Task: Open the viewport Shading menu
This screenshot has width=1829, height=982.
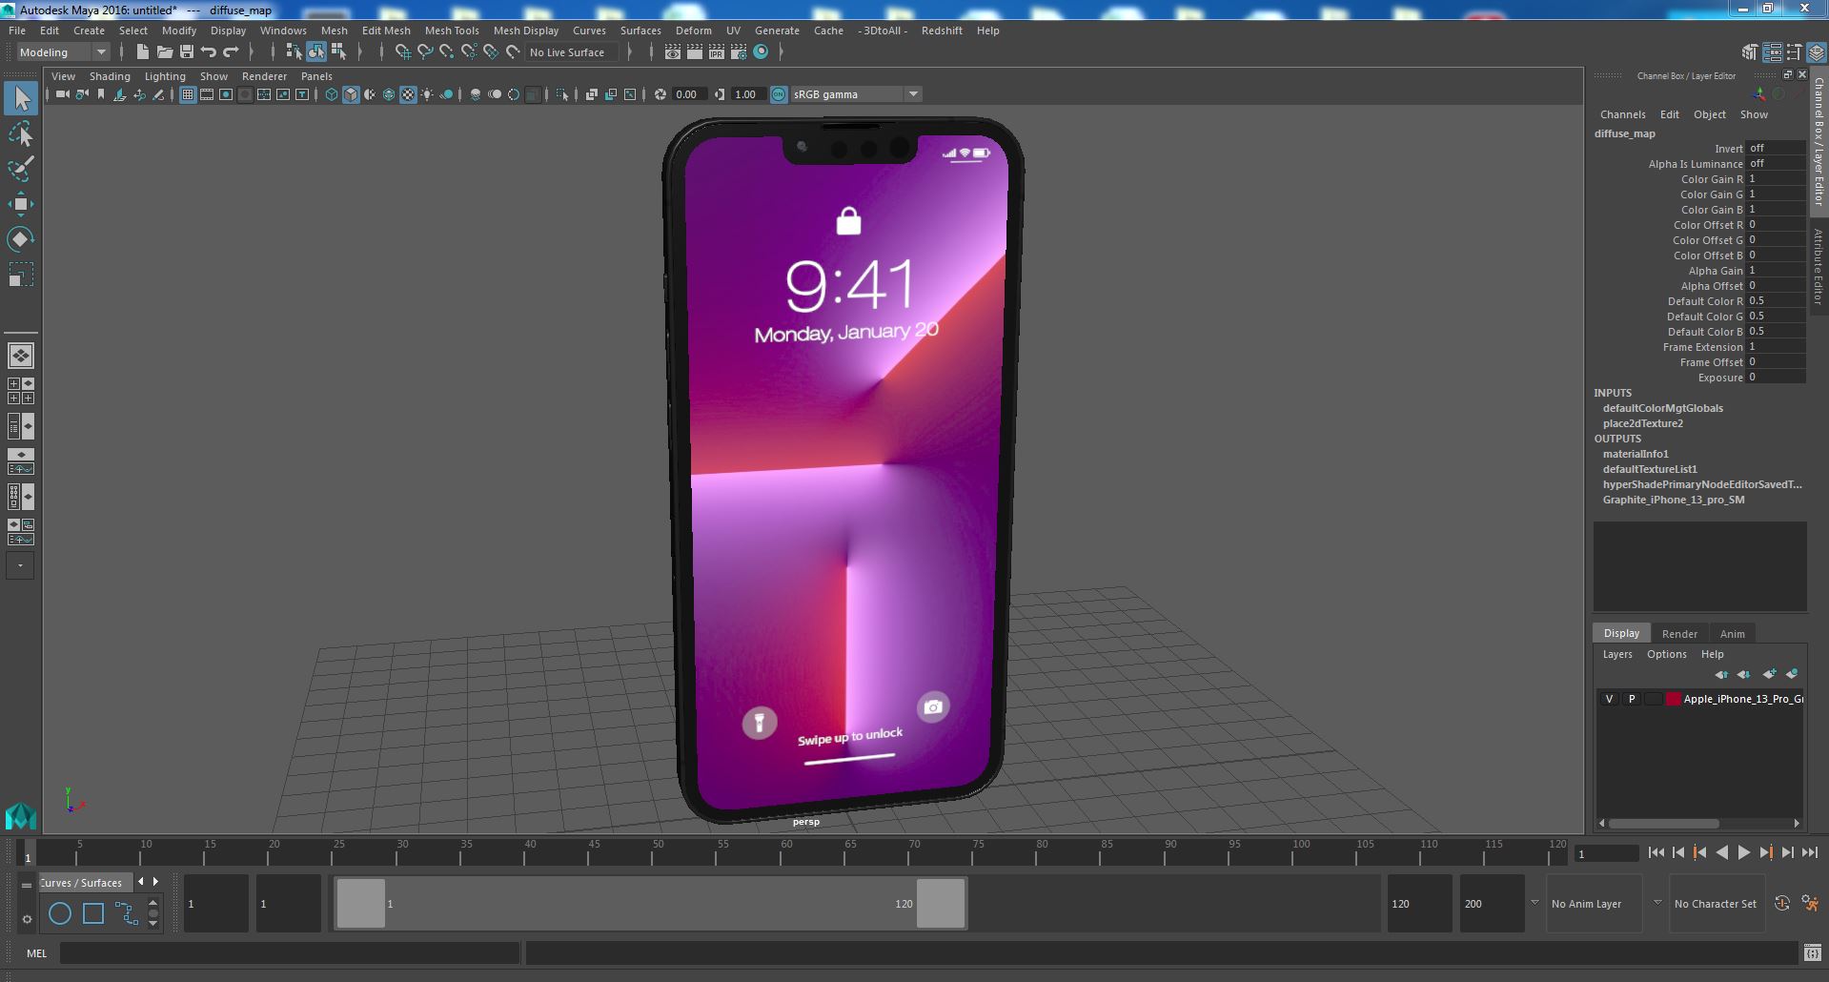Action: click(x=110, y=76)
